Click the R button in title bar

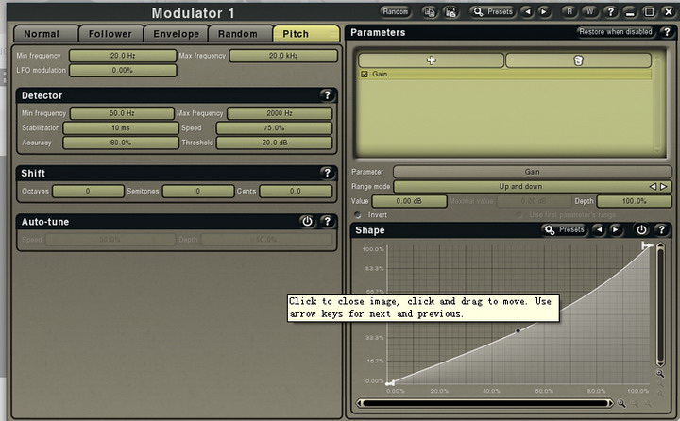tap(569, 11)
